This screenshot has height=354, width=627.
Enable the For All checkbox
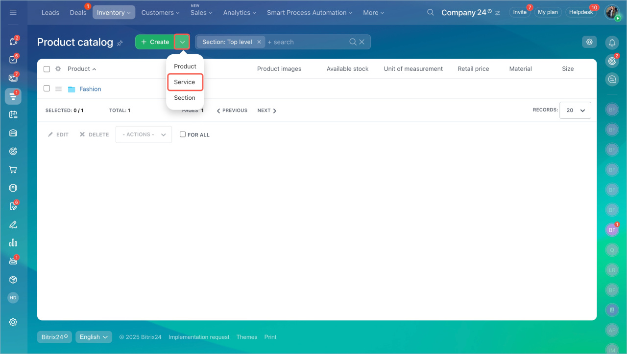(x=183, y=134)
